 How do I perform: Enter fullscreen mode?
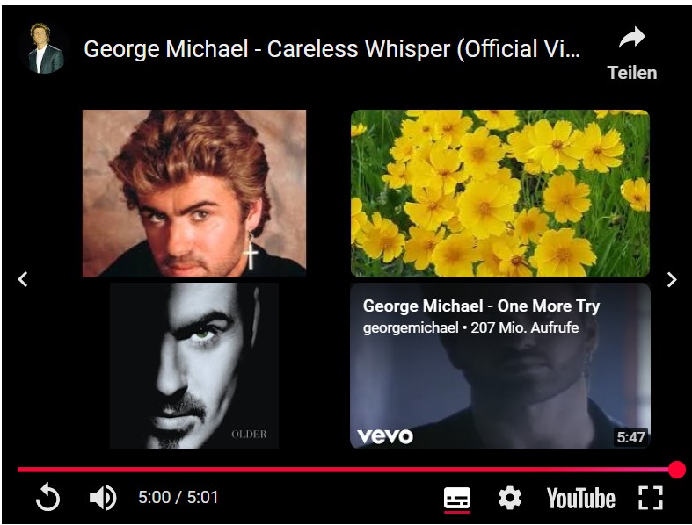(651, 498)
